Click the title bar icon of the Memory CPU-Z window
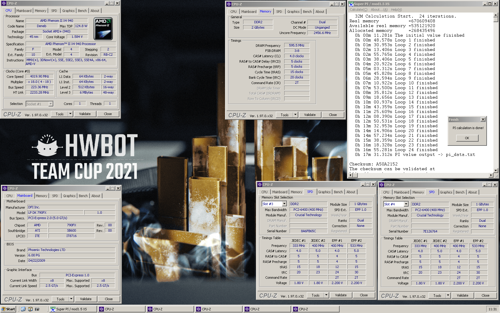 click(x=229, y=4)
